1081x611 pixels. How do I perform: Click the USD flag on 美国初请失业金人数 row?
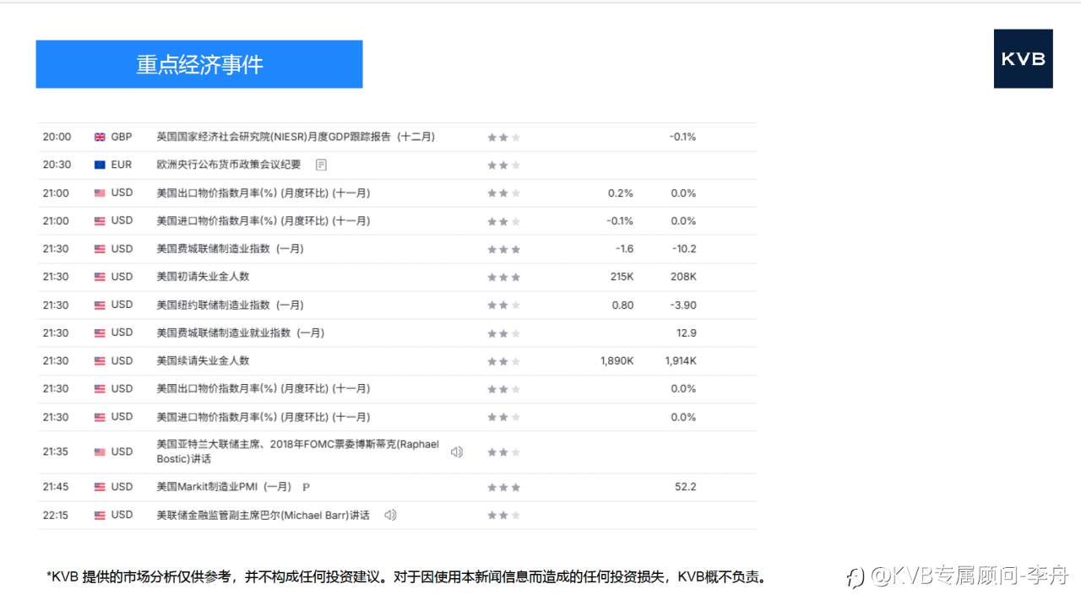pos(100,277)
